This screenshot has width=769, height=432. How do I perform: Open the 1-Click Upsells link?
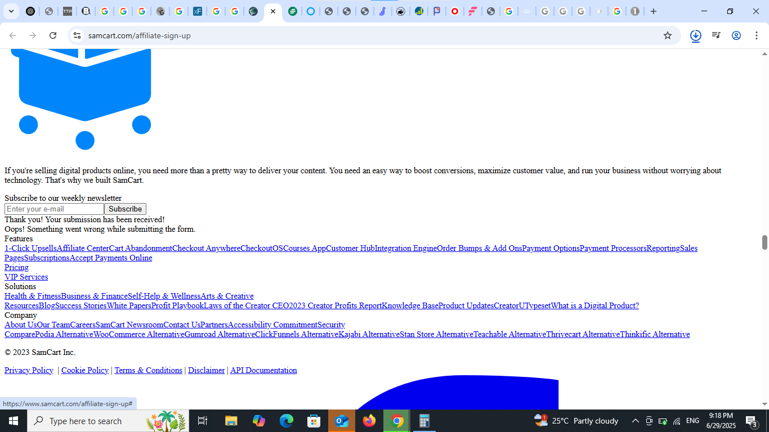pos(30,248)
